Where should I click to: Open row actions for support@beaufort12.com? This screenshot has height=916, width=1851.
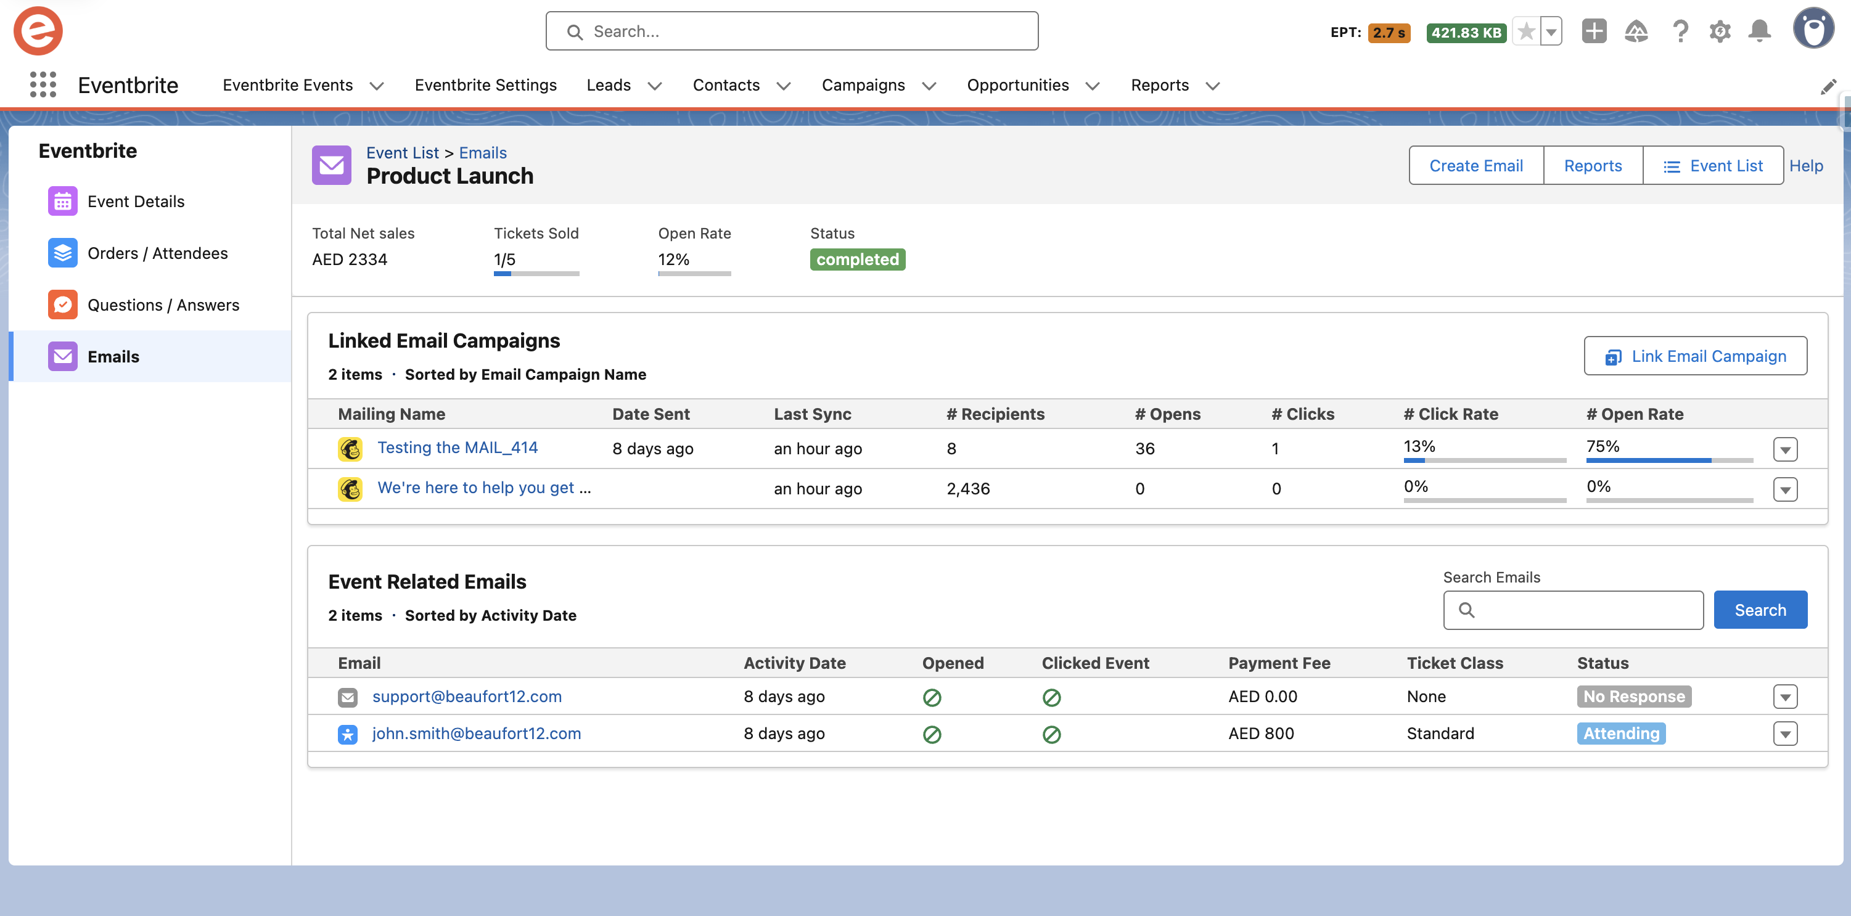pyautogui.click(x=1785, y=697)
